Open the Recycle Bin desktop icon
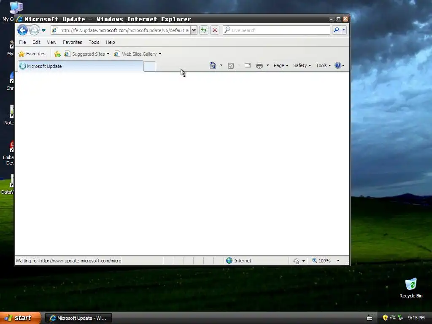The width and height of the screenshot is (432, 324). pyautogui.click(x=411, y=288)
